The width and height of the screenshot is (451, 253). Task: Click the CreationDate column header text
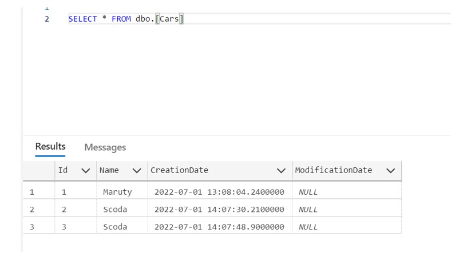coord(179,170)
